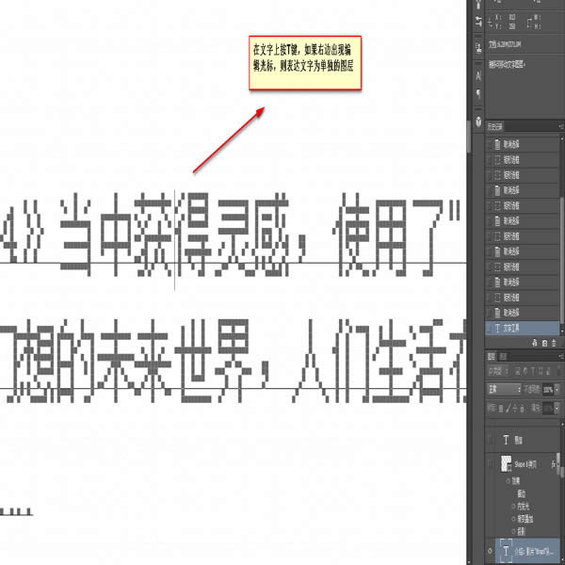Screen dimensions: 565x565
Task: Select the highlighted text layer thumbnail
Action: click(506, 551)
